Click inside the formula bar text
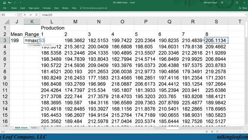This screenshot has width=248, height=140. click(x=142, y=15)
